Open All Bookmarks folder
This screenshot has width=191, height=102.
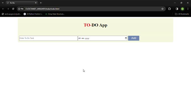tap(182, 14)
